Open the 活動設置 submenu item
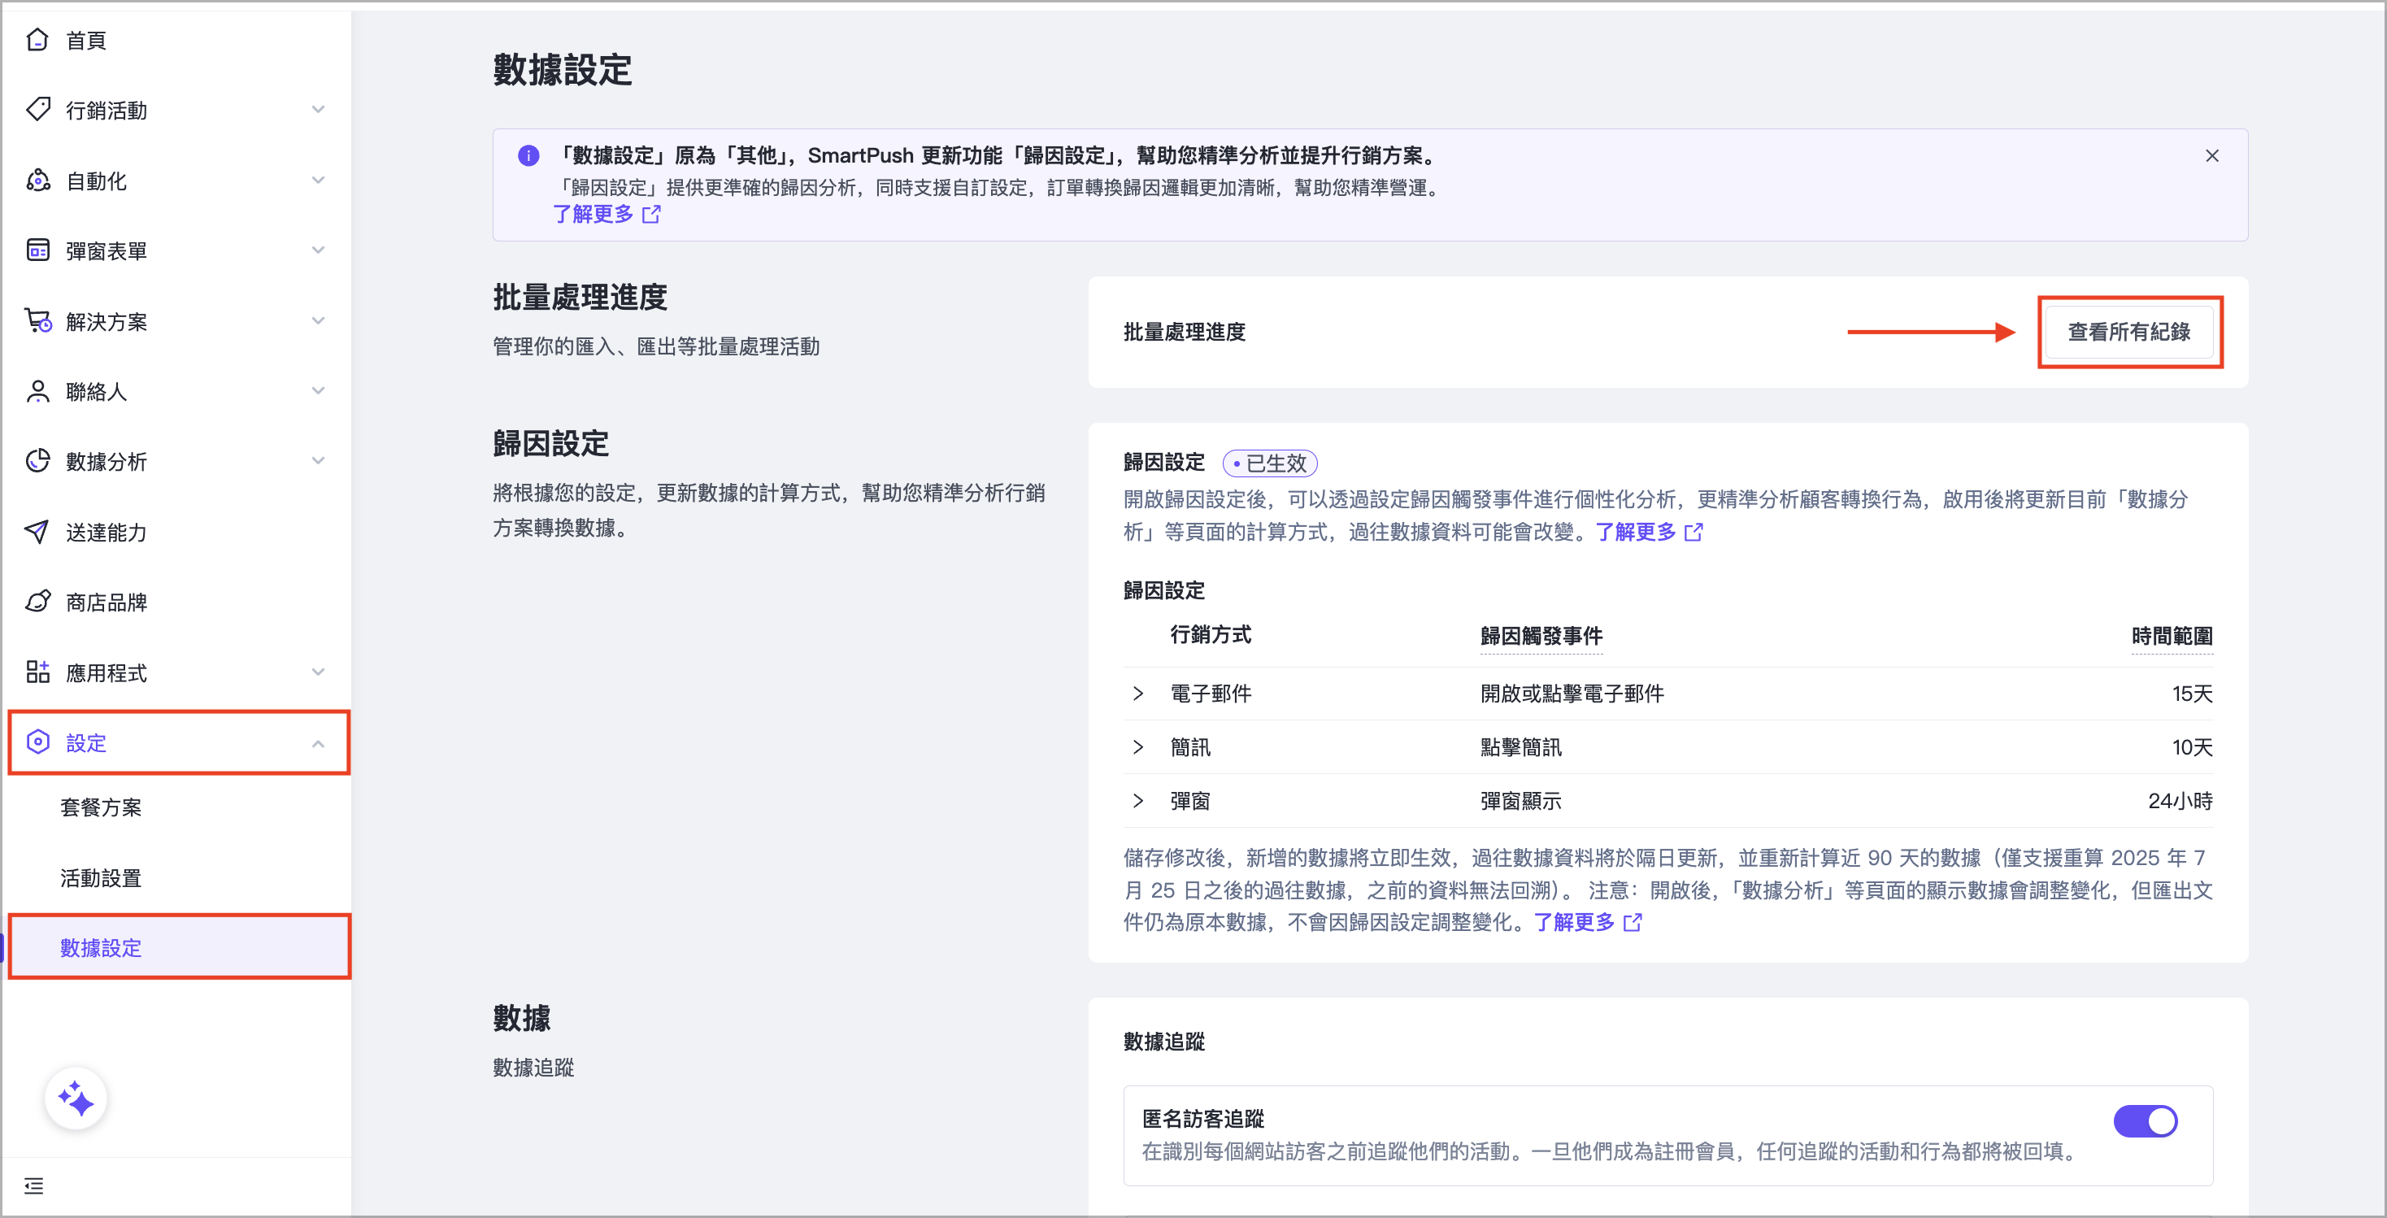 (101, 878)
